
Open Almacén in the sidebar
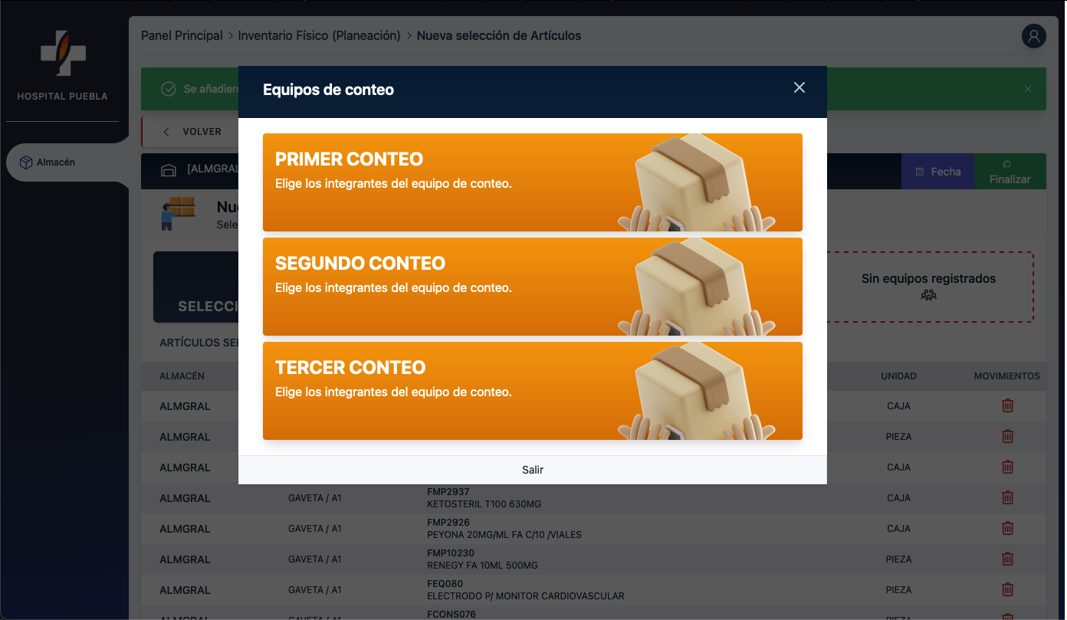[56, 162]
